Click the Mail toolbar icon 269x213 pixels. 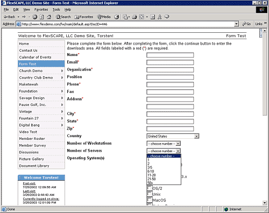tap(126, 17)
